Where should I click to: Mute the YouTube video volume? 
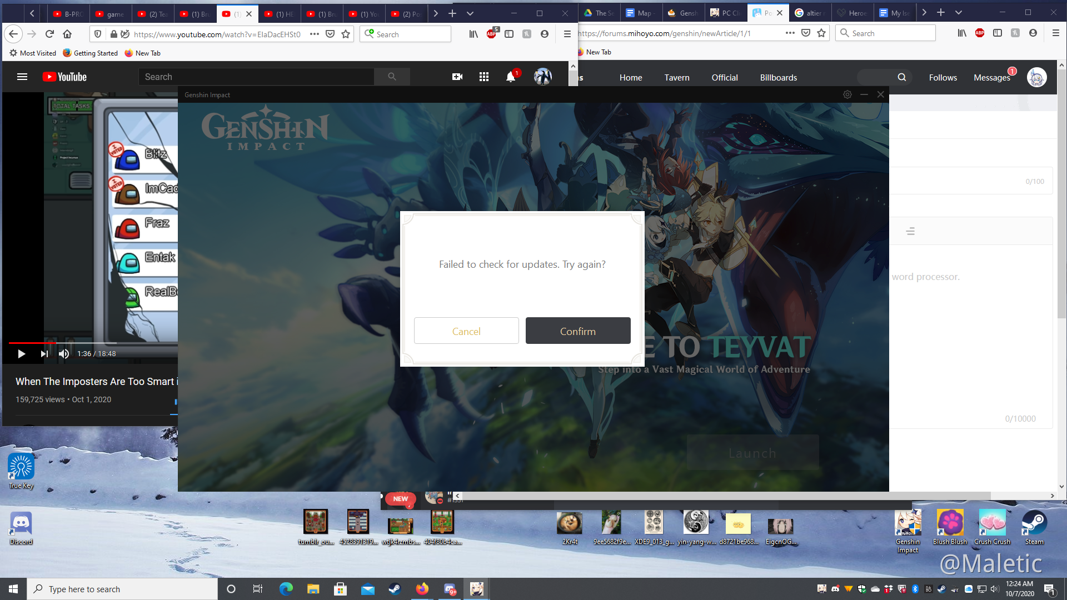point(63,354)
